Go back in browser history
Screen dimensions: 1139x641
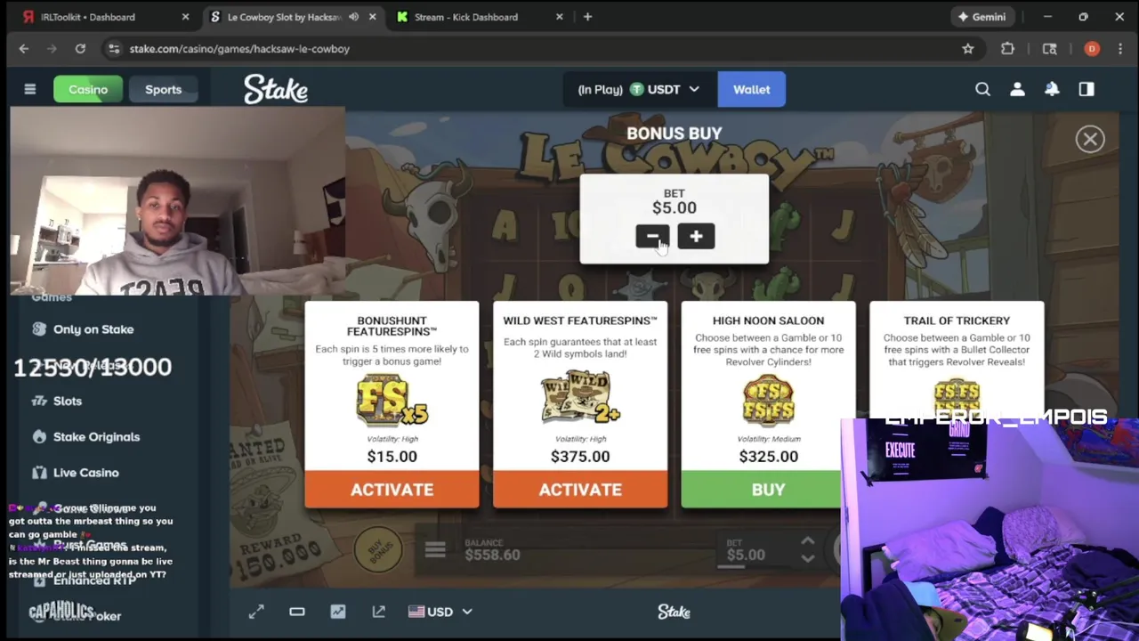point(24,49)
